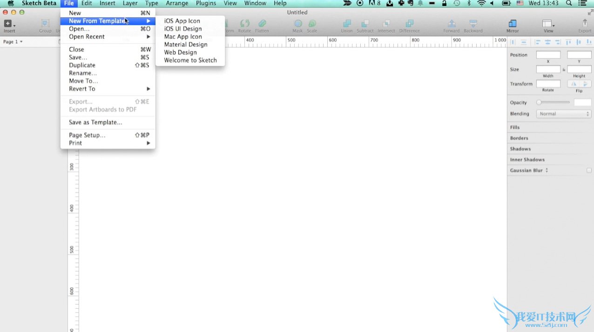Open the Plugins menu
Viewport: 594px width, 332px height.
206,3
